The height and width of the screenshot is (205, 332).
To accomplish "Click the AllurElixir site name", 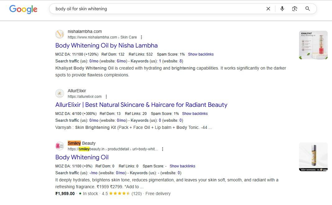I will click(77, 91).
